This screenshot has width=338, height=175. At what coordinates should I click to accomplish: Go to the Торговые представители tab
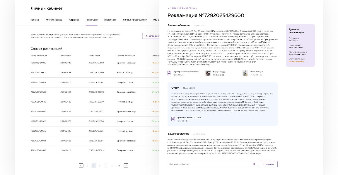[x=134, y=20]
